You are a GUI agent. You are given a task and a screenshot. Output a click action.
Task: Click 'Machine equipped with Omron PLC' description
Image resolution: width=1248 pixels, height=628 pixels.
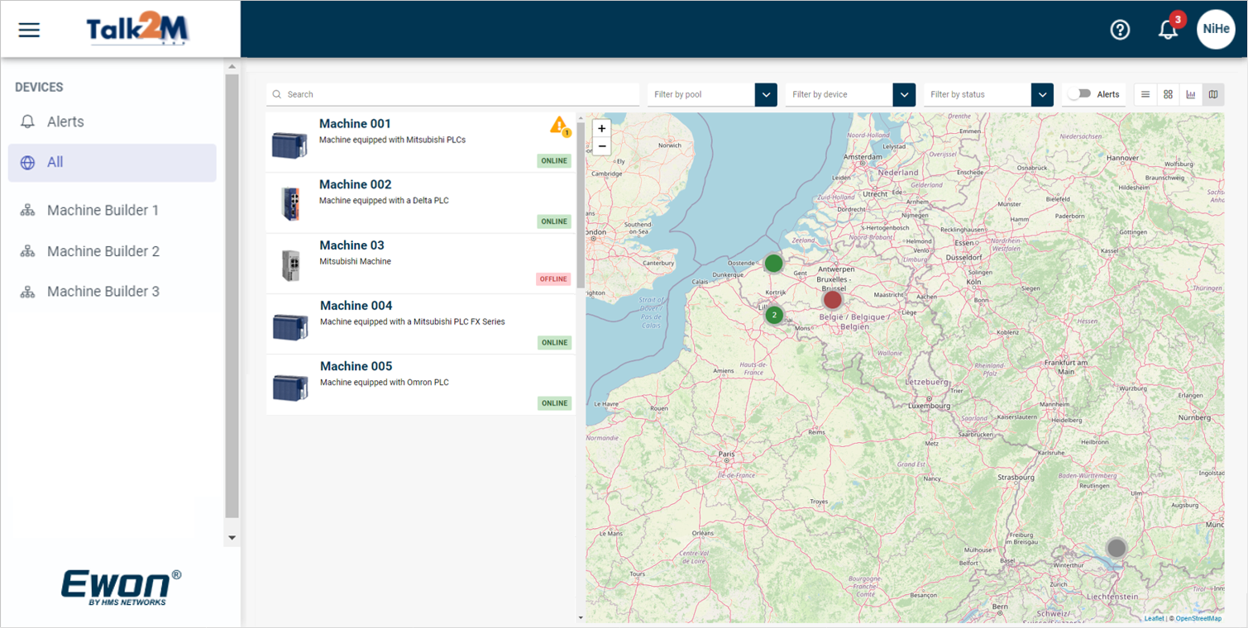(385, 383)
